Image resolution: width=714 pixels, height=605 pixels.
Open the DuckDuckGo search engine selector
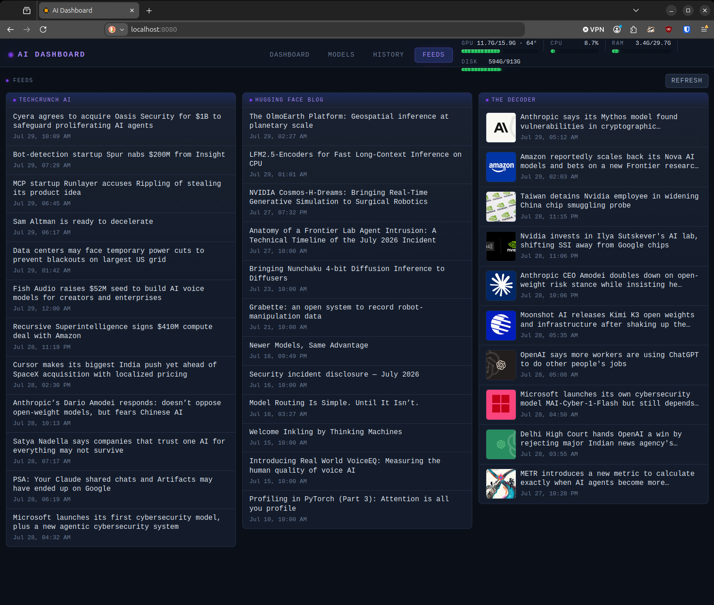[x=116, y=29]
